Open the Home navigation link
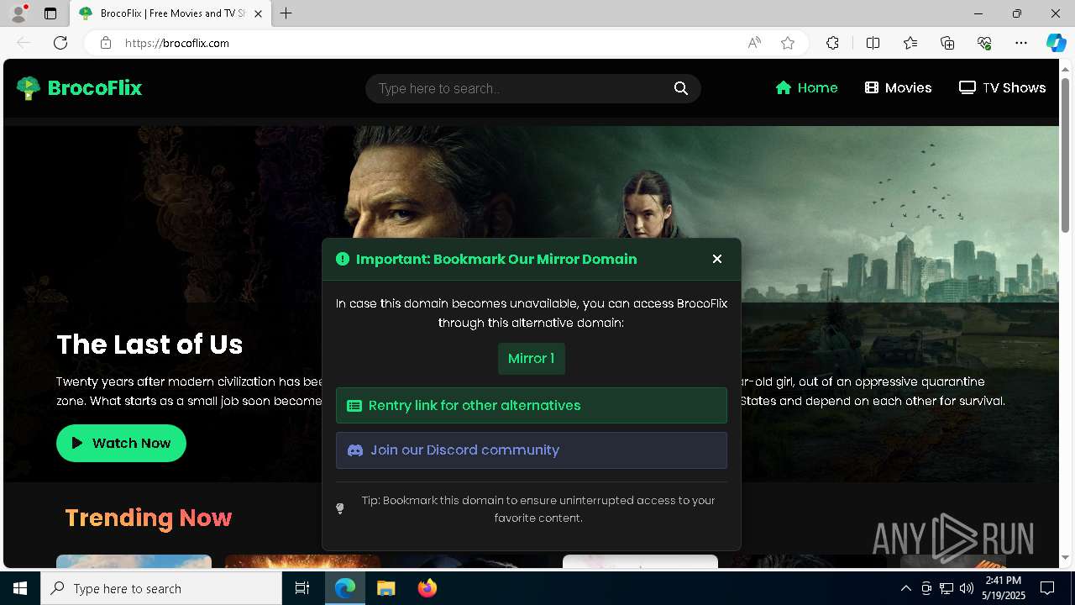Image resolution: width=1075 pixels, height=605 pixels. click(806, 87)
